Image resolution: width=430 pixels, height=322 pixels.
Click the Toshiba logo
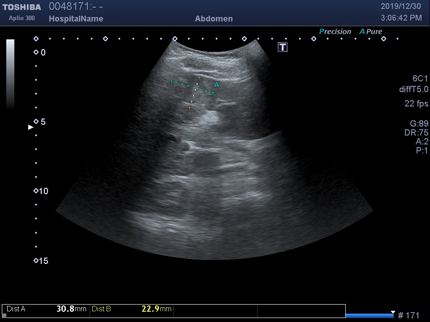point(21,7)
